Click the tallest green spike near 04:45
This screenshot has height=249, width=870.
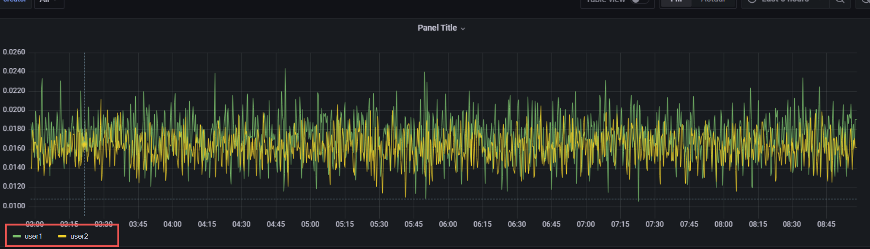(x=285, y=70)
